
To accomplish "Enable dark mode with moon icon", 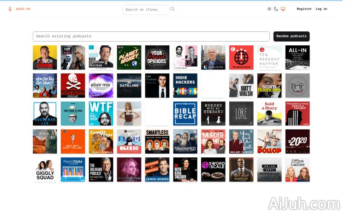I will pyautogui.click(x=276, y=9).
